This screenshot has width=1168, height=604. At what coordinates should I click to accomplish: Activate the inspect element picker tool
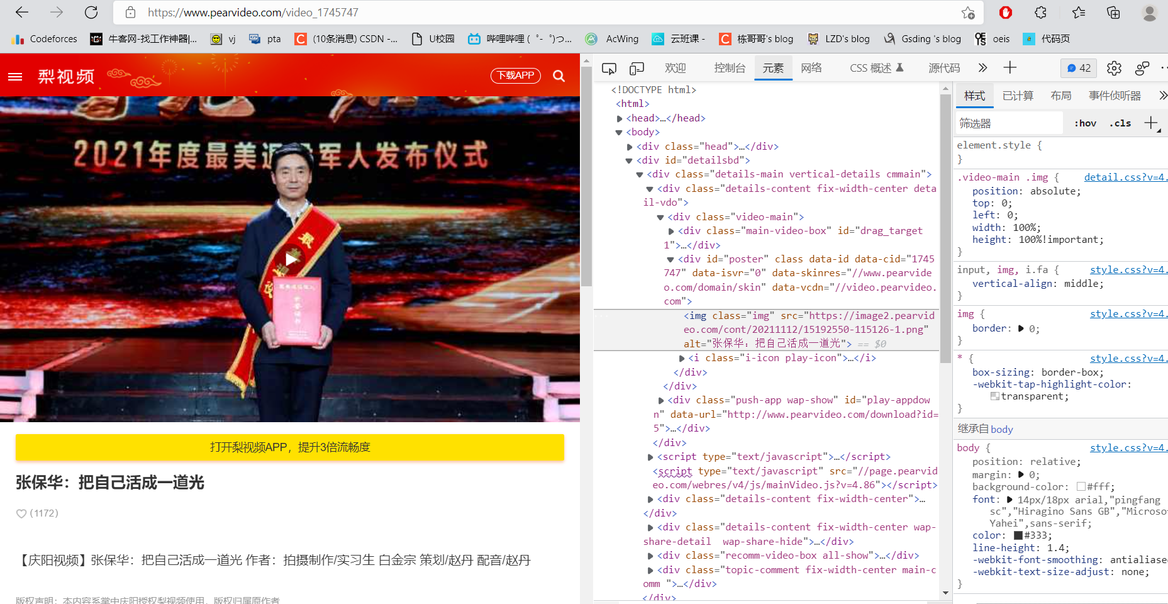(x=609, y=68)
